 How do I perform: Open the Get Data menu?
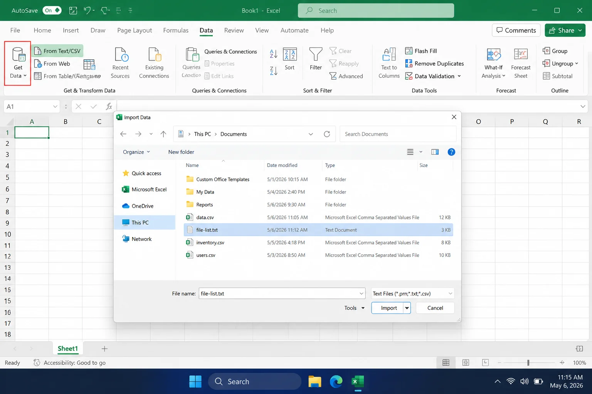click(18, 63)
